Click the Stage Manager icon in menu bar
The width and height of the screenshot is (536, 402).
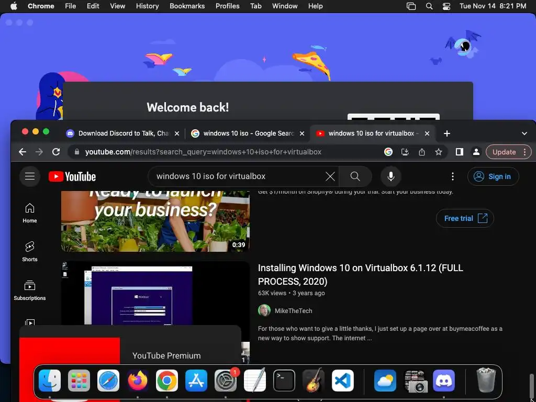point(411,6)
